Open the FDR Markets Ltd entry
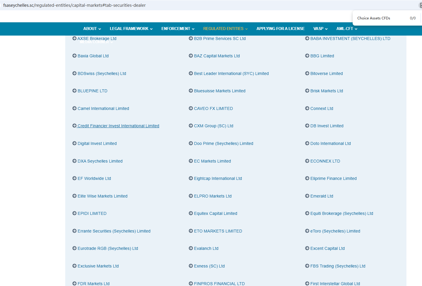 (93, 284)
